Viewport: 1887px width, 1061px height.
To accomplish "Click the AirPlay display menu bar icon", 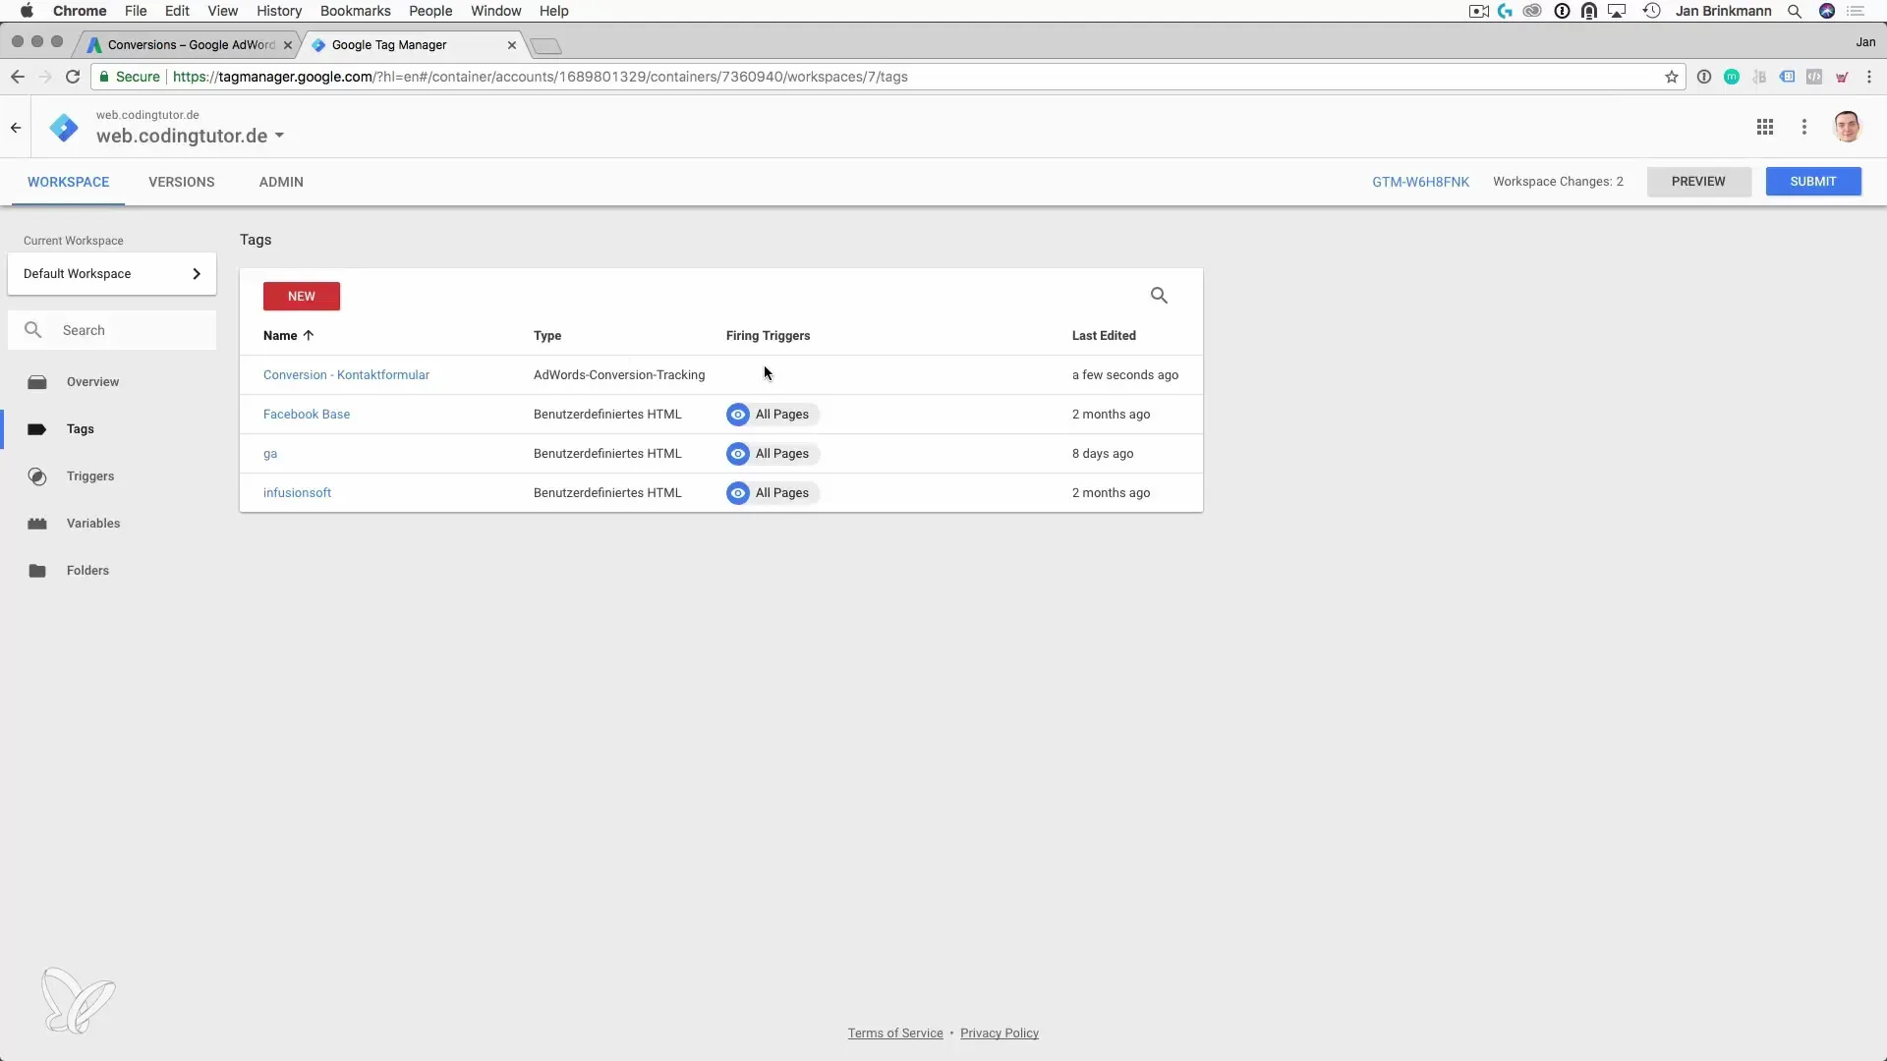I will pos(1617,11).
